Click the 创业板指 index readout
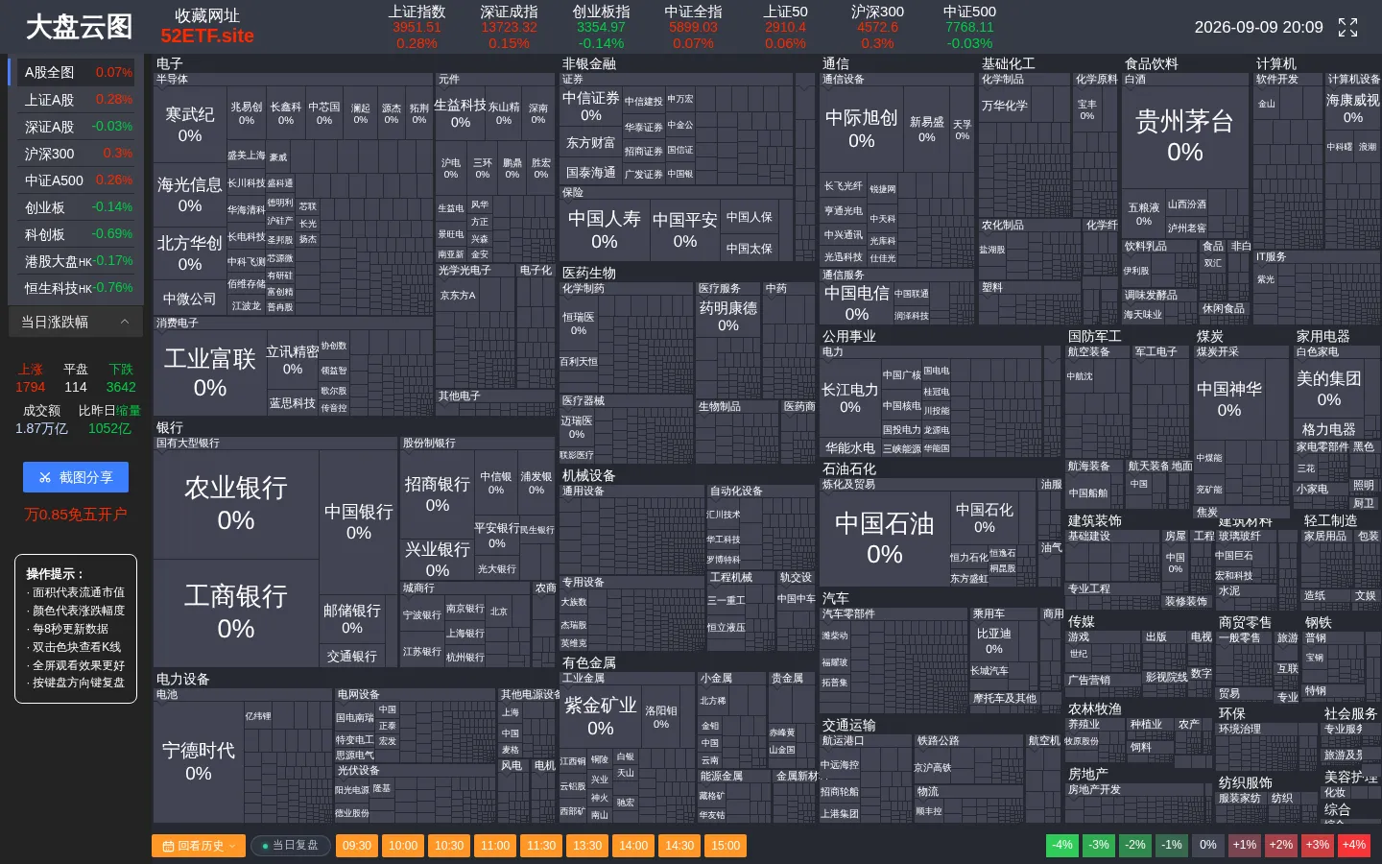 [601, 27]
